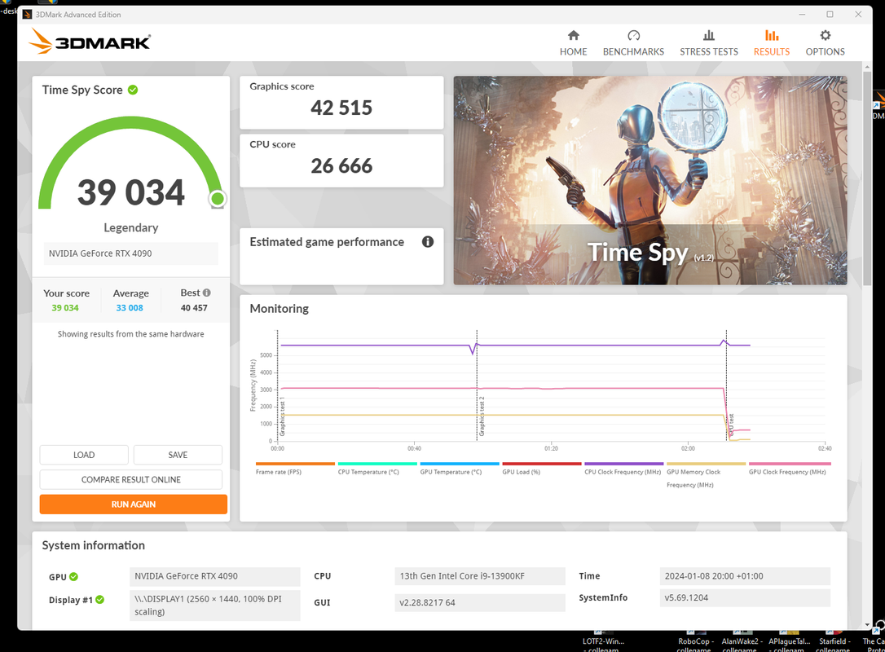Toggle the GPU Temperature legend item
Image resolution: width=885 pixels, height=652 pixels.
(x=460, y=469)
